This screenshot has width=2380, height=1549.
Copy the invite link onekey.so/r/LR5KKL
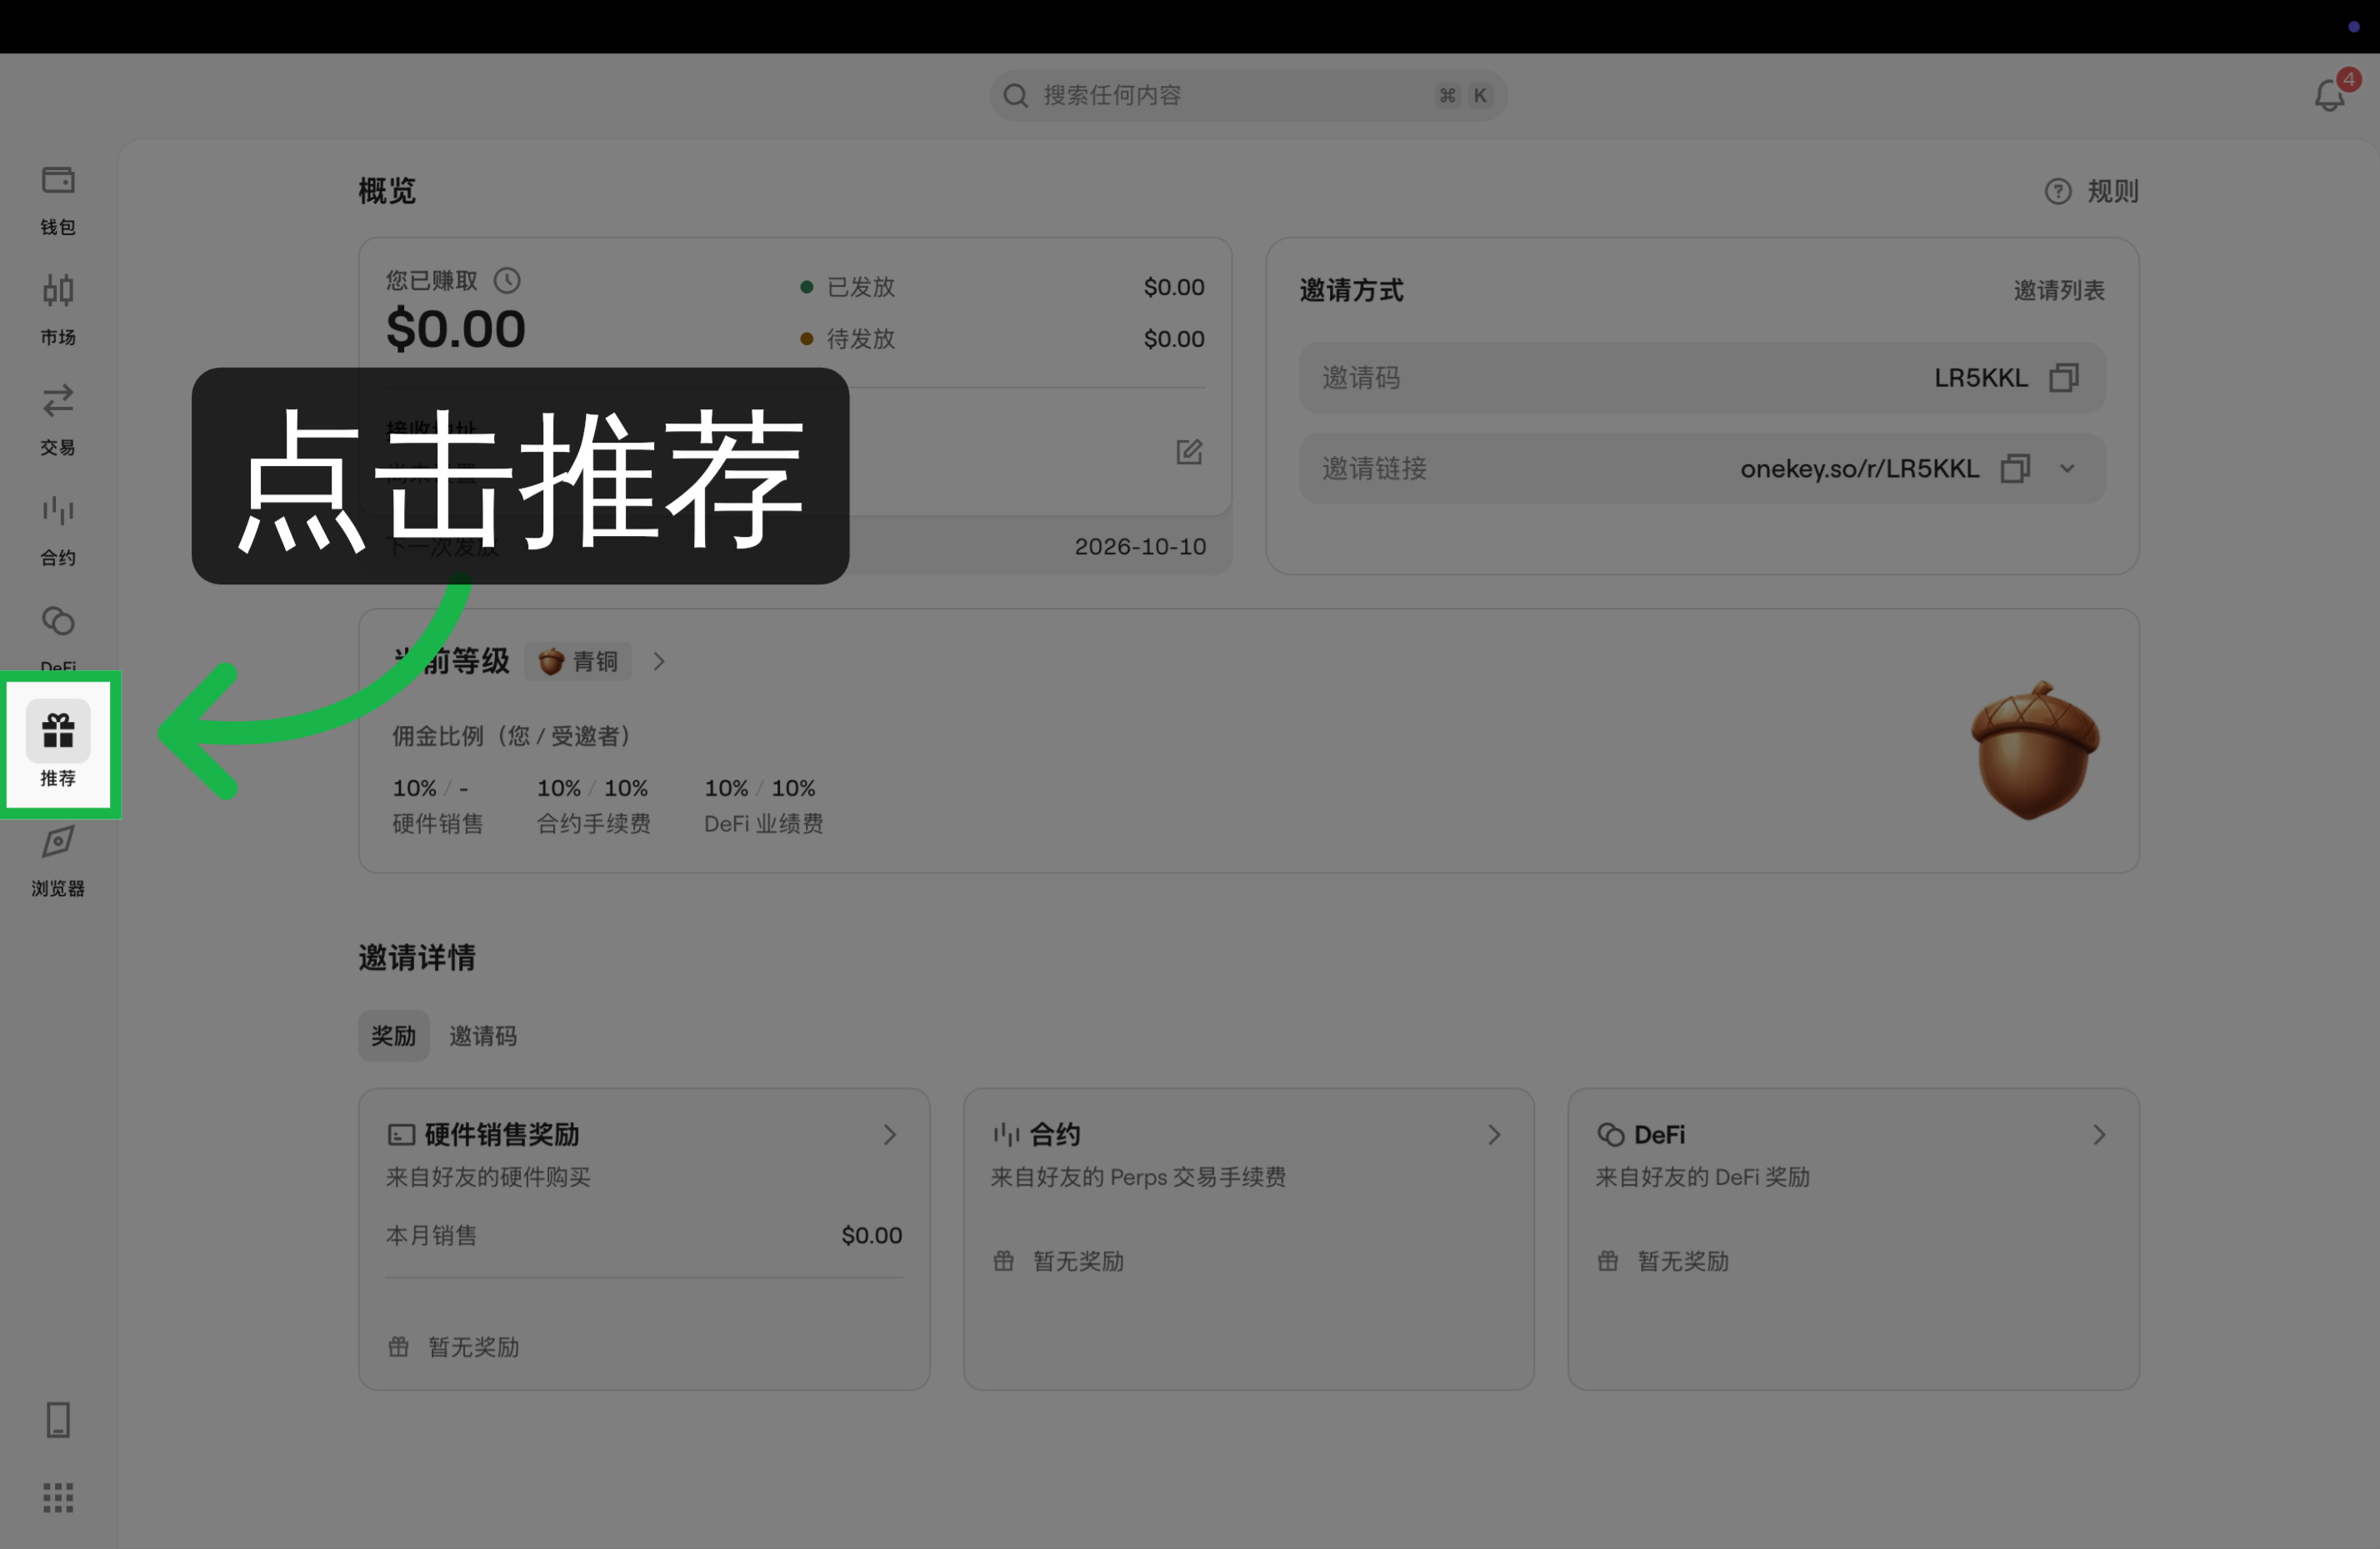tap(2015, 469)
